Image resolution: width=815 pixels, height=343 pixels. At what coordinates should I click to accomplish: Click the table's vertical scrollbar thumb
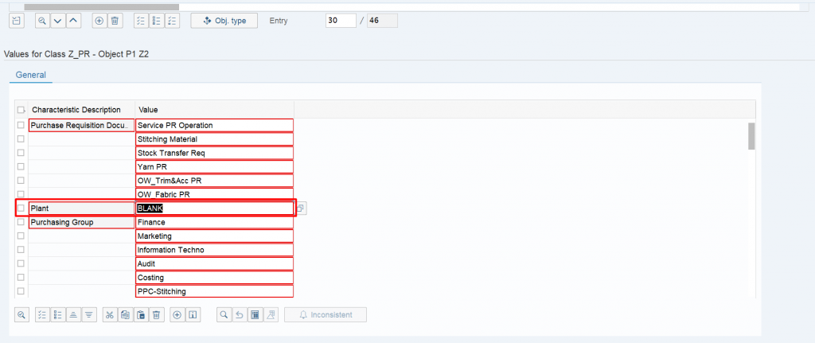point(751,136)
